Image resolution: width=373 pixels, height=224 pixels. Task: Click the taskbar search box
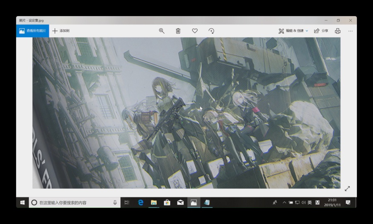(75, 202)
